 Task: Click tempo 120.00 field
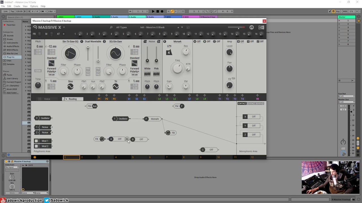[x=19, y=11]
